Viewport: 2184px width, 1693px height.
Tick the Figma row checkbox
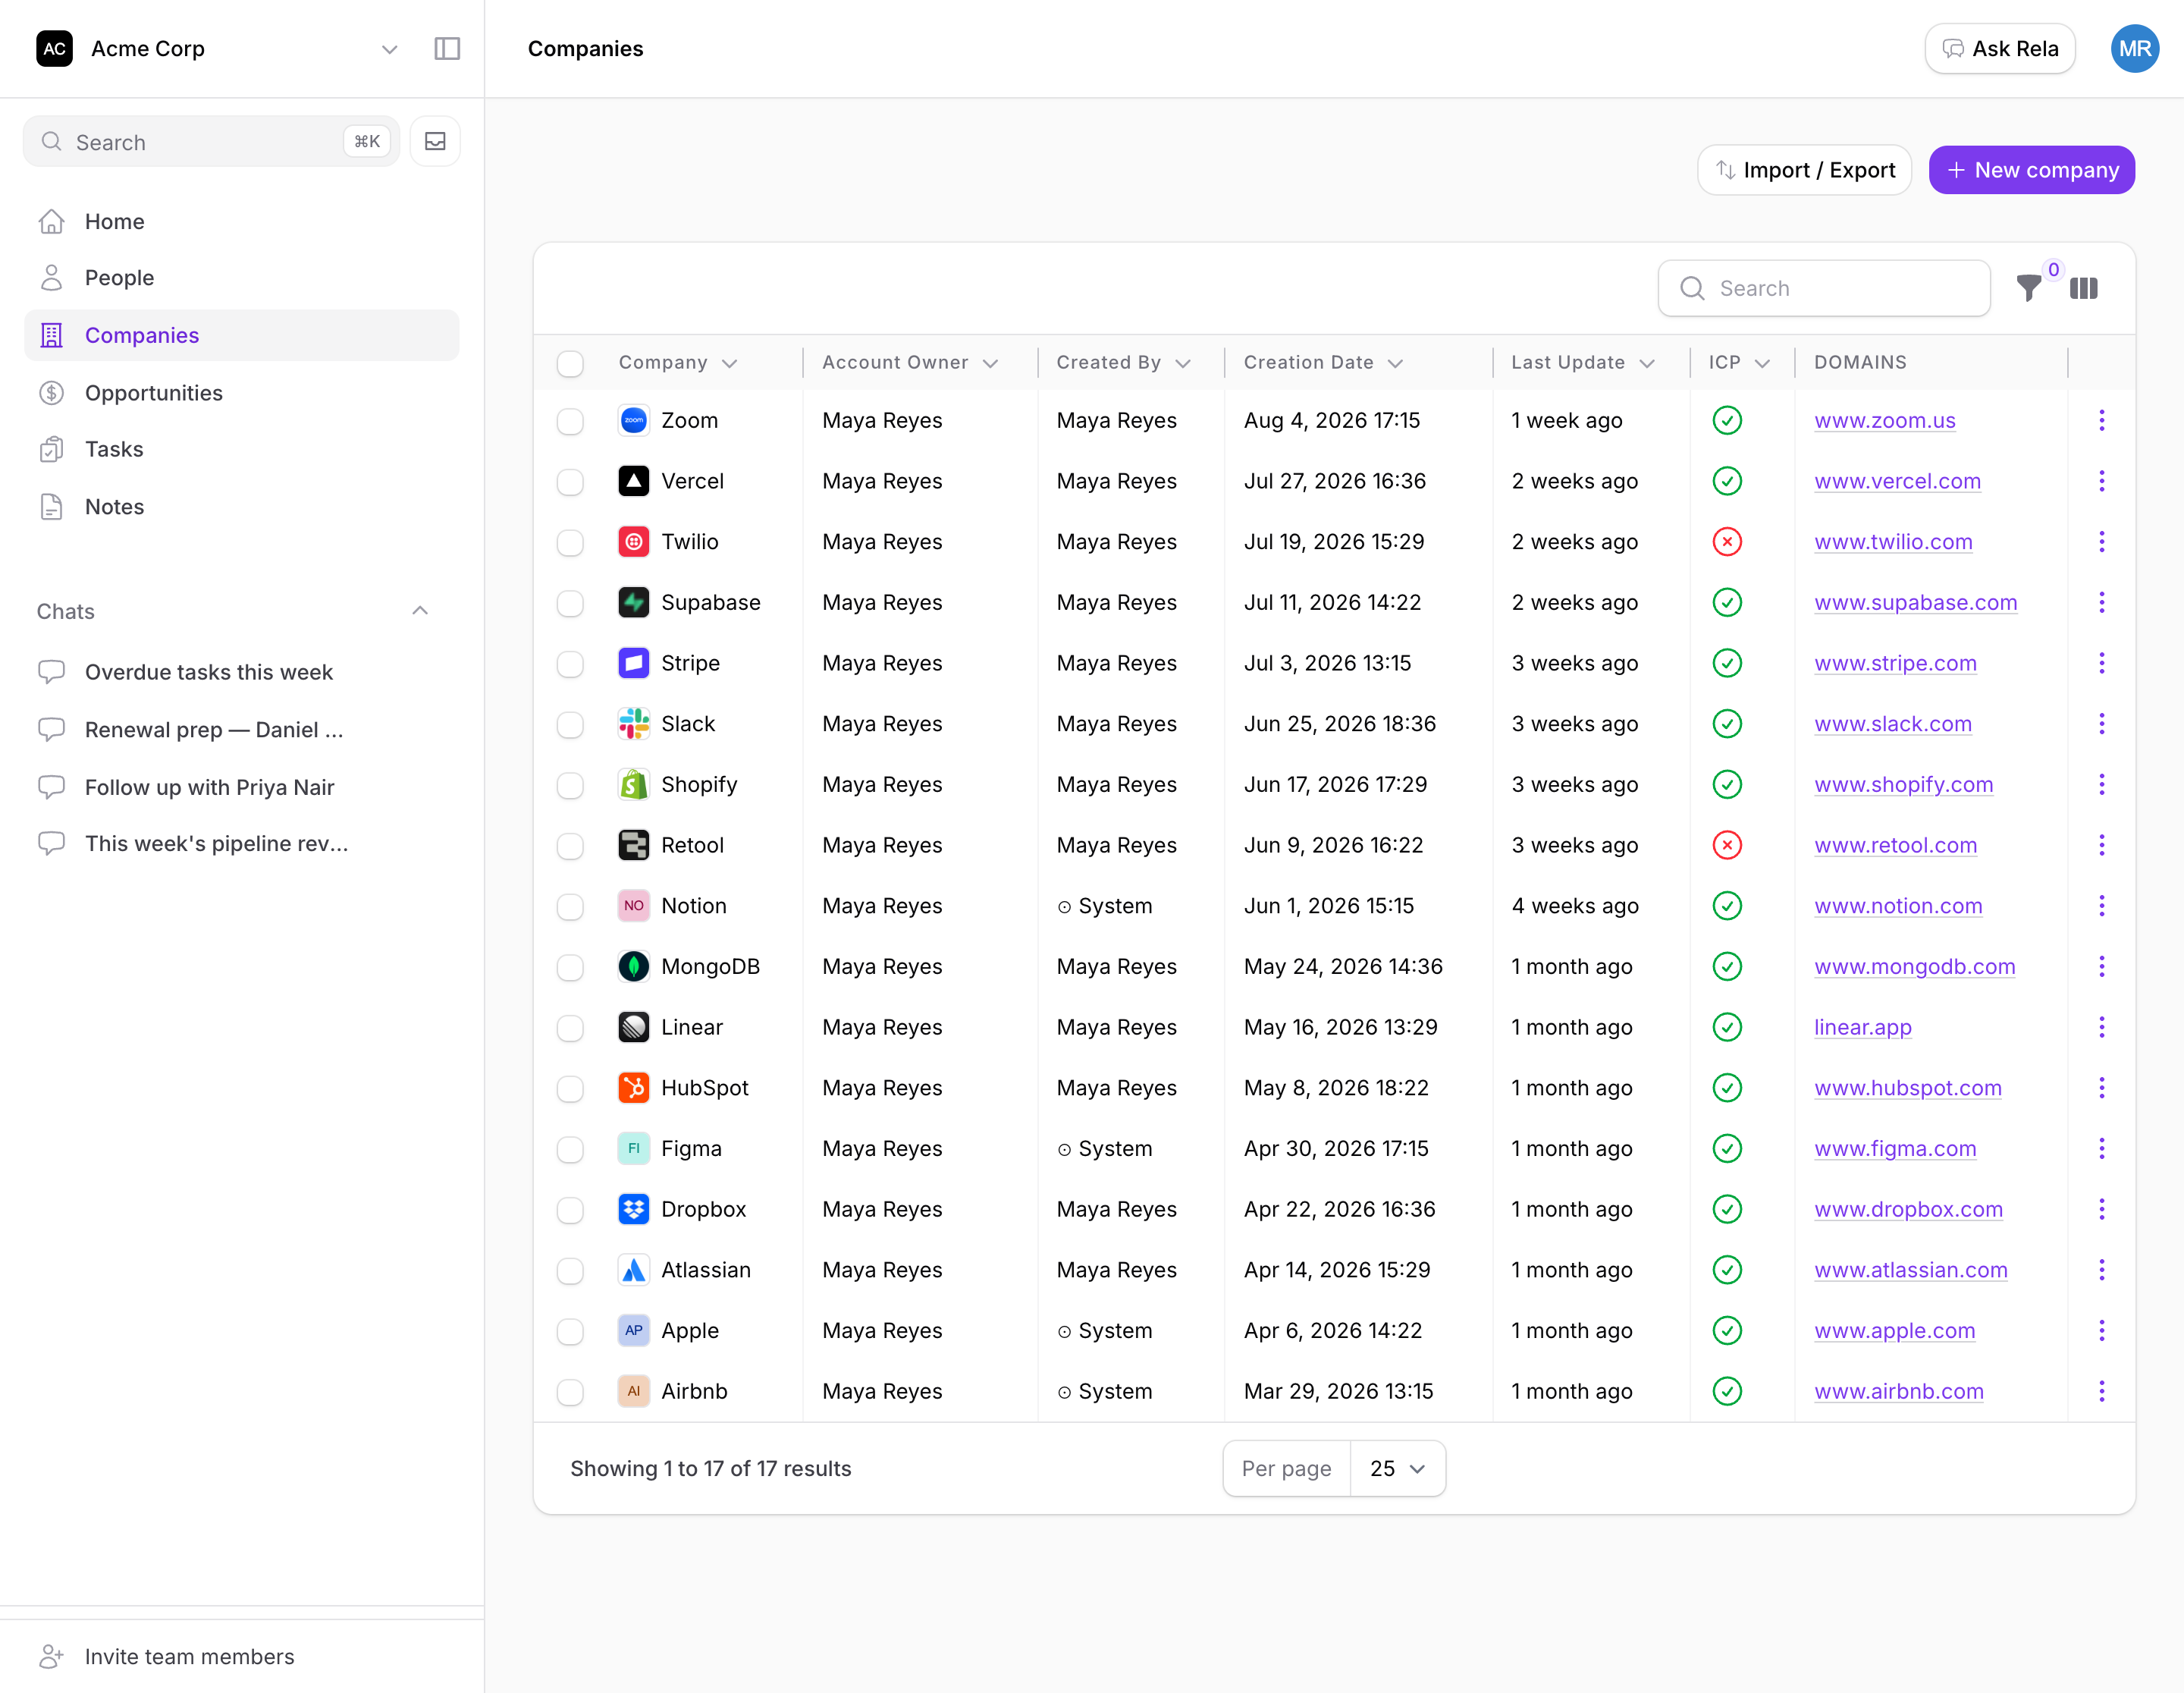coord(570,1150)
